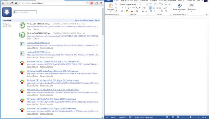This screenshot has width=209, height=119.
Task: Switch to read mode view in status bar
Action: point(167,117)
